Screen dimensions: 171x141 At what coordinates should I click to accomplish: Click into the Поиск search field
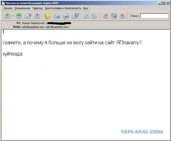coord(154,16)
